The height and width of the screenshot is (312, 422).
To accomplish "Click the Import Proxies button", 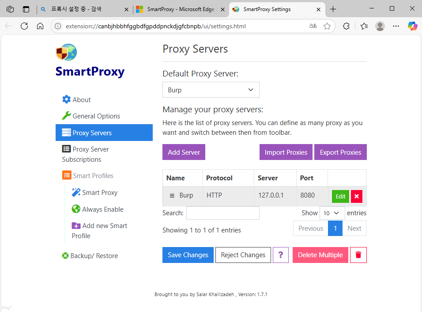I will click(286, 152).
